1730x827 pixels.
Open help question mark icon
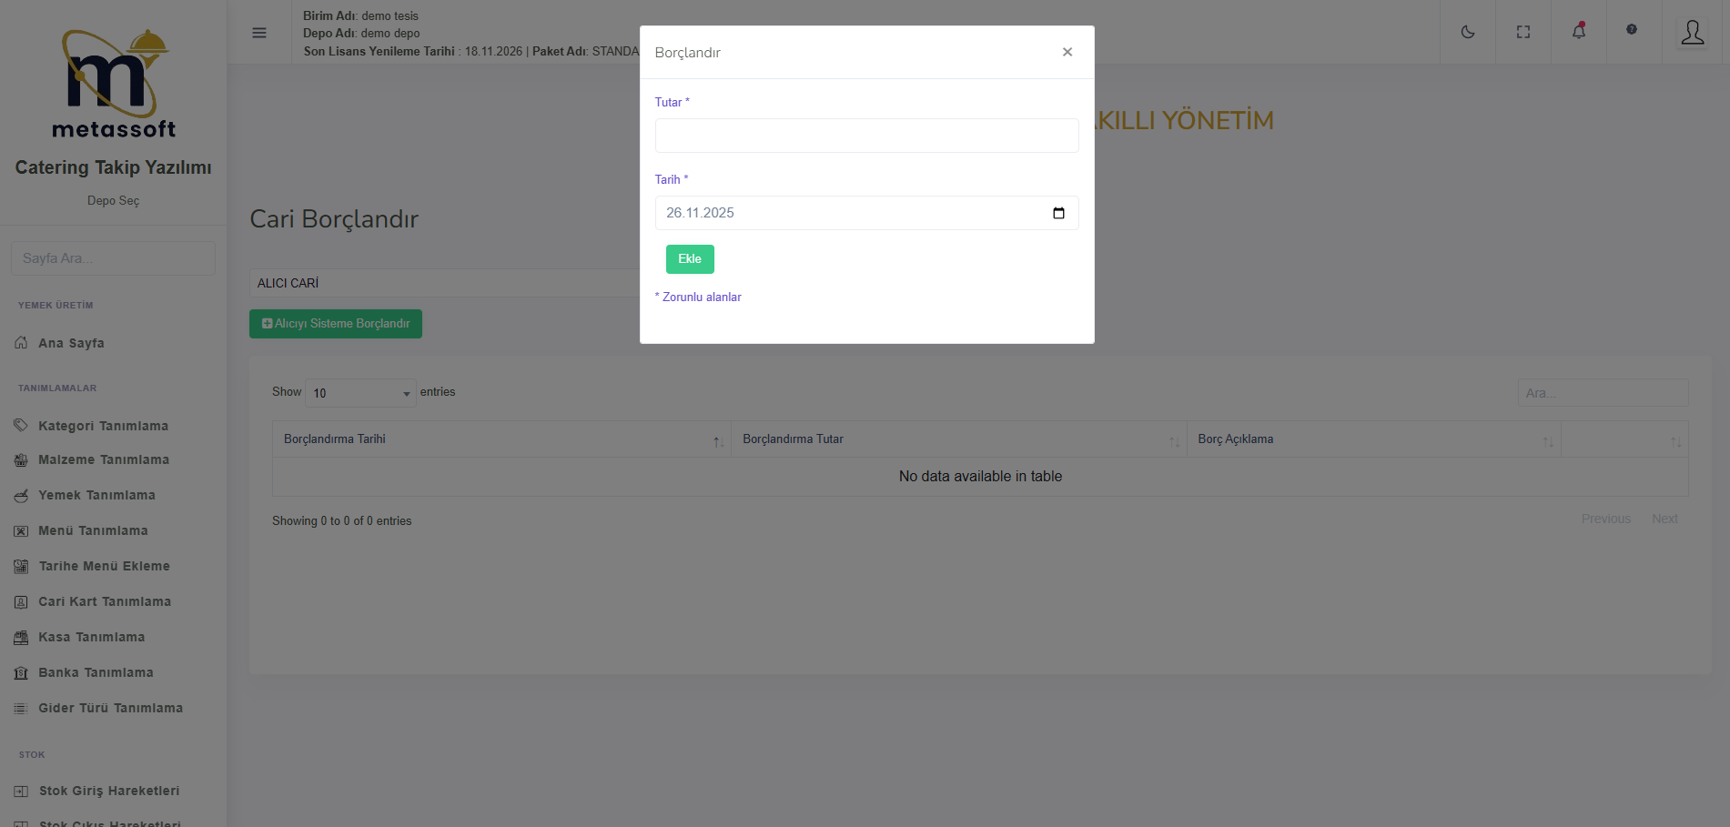point(1632,29)
